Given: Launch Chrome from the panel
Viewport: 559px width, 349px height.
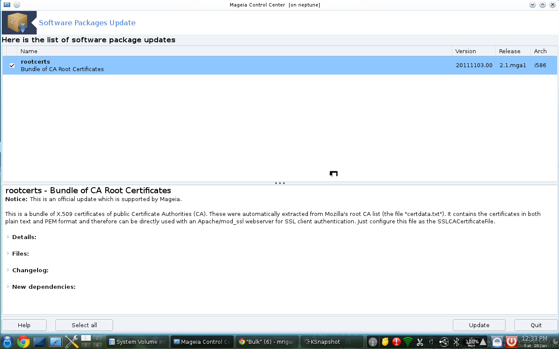Looking at the screenshot, I should coord(24,342).
